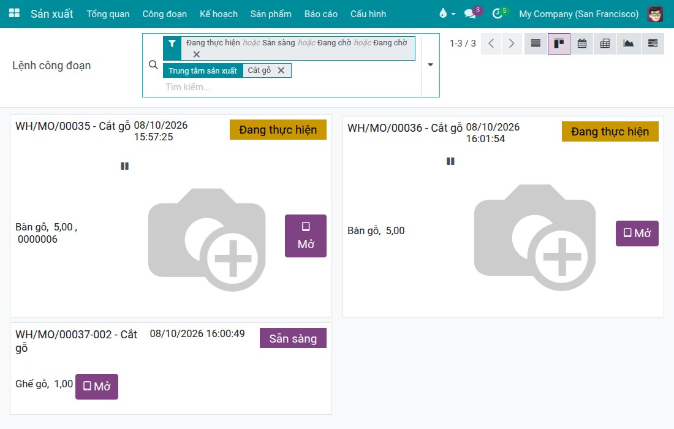This screenshot has height=429, width=674.
Task: Click the image placeholder on WH/MO/00035 card
Action: click(206, 240)
